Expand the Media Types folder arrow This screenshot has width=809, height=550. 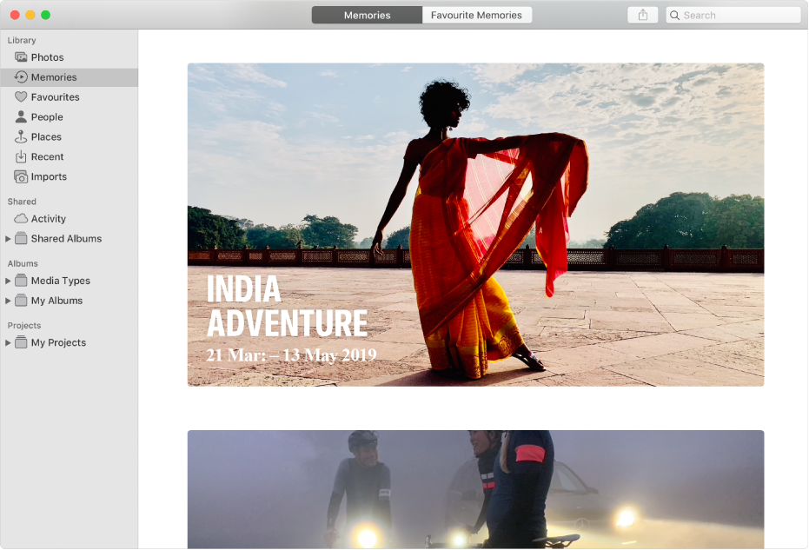pos(8,281)
